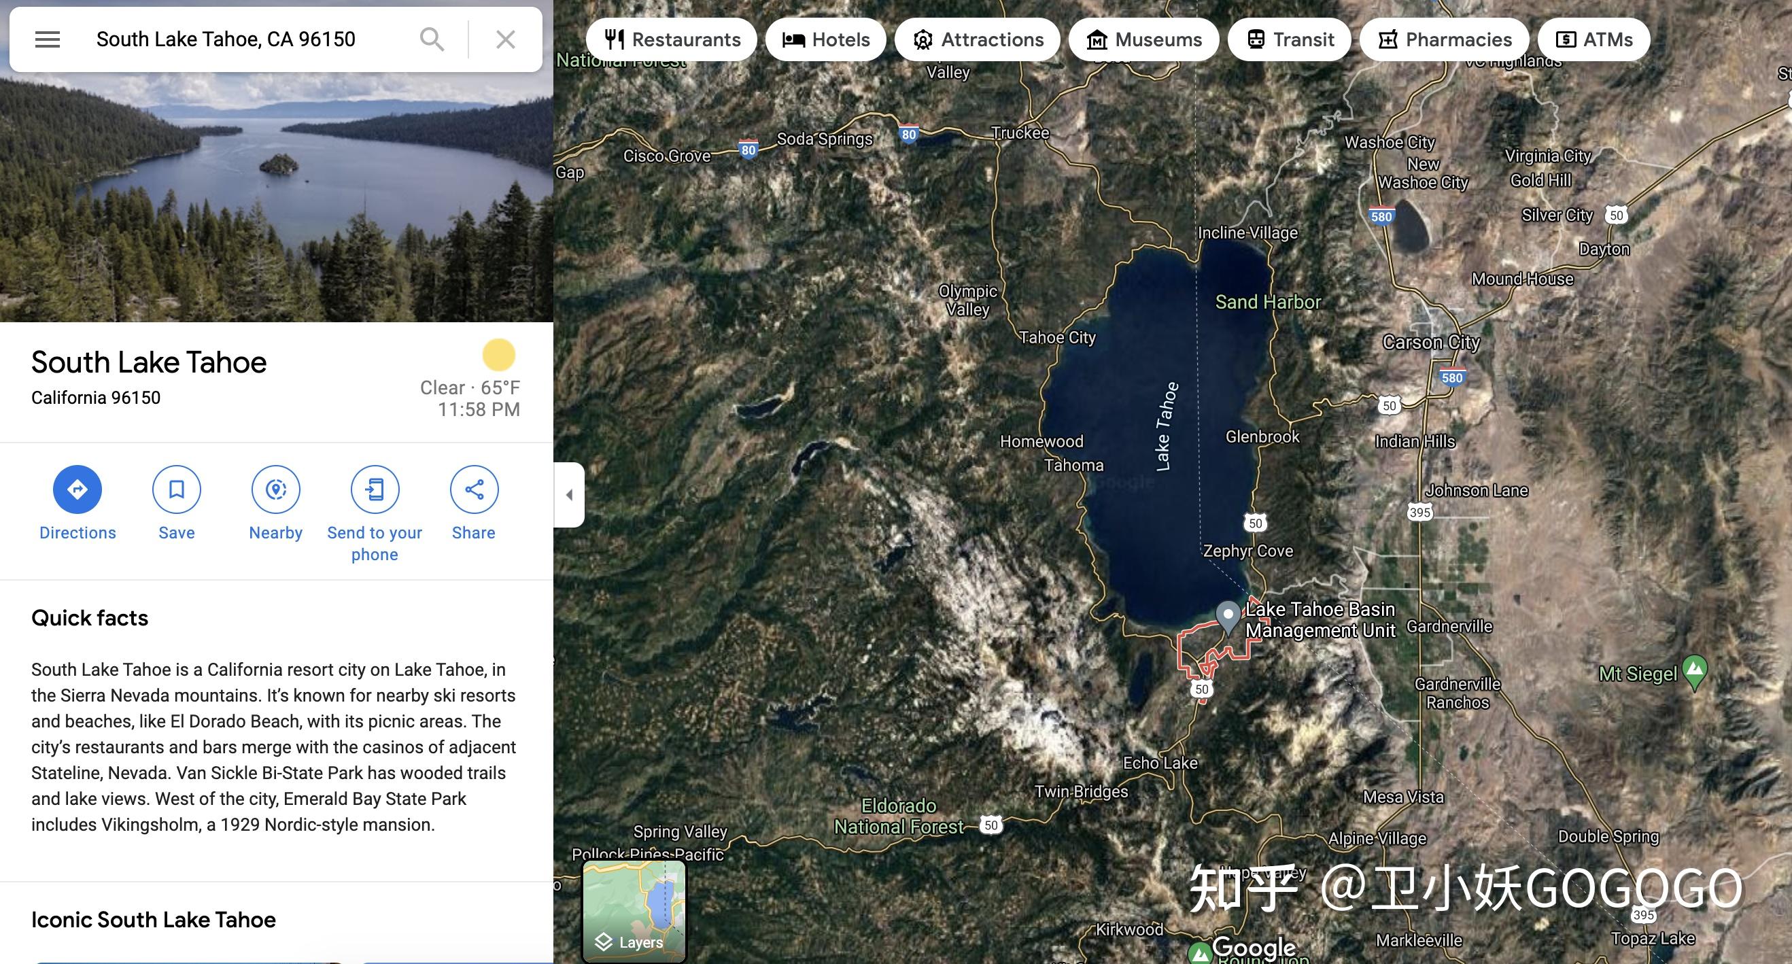Open the hamburger main menu
The image size is (1792, 964).
point(48,39)
